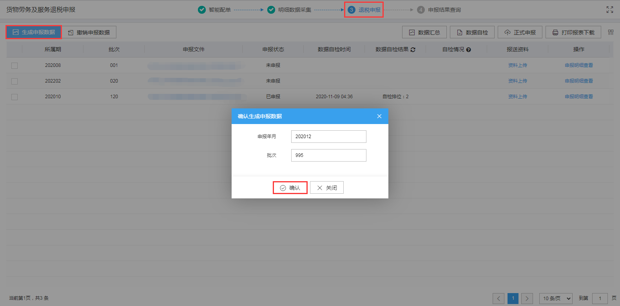Click the 明细数据采集 step checkmark icon
Screen dimensions: 620x306
pyautogui.click(x=271, y=10)
